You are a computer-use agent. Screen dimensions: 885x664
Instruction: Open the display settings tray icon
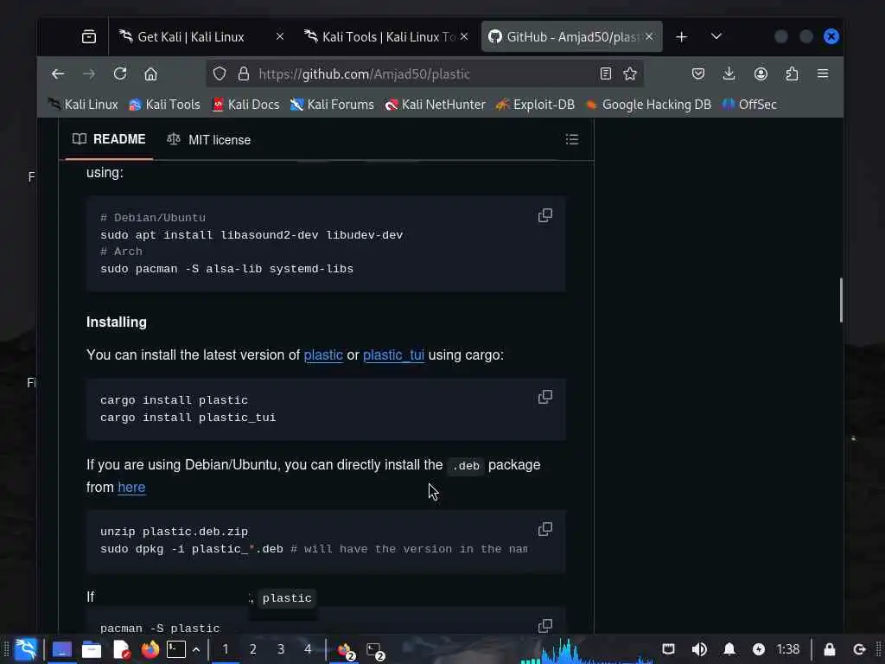pos(668,649)
